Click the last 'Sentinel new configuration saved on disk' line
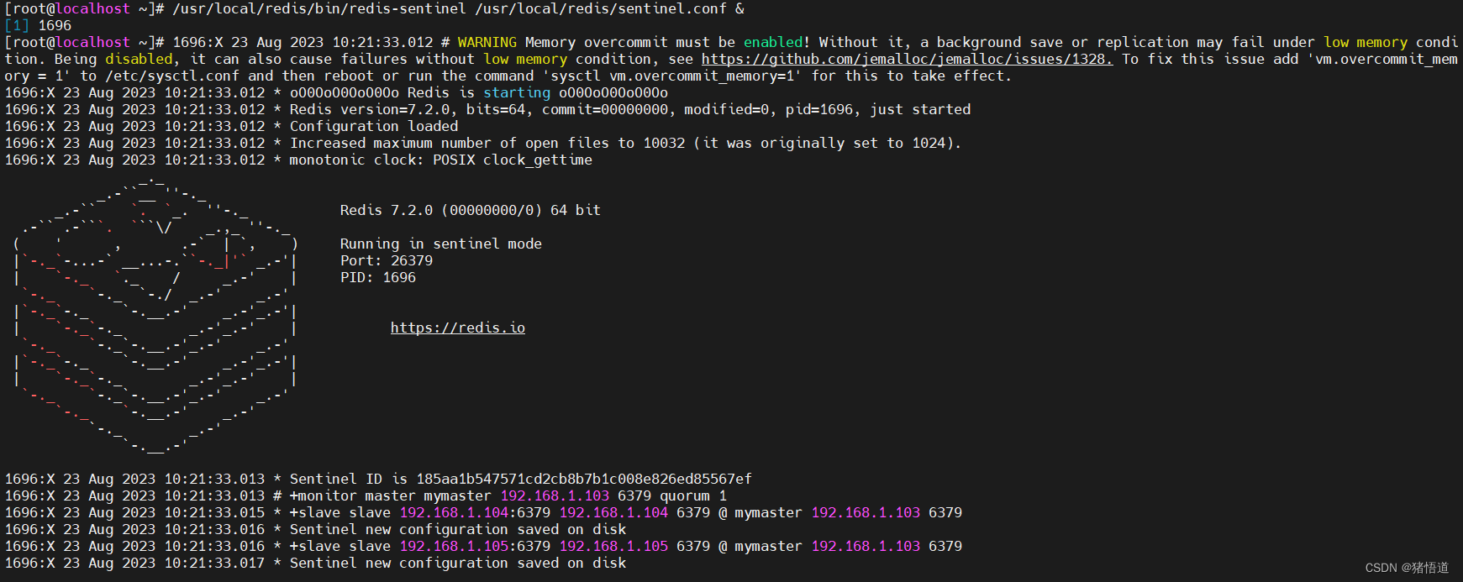This screenshot has height=582, width=1463. (x=315, y=563)
